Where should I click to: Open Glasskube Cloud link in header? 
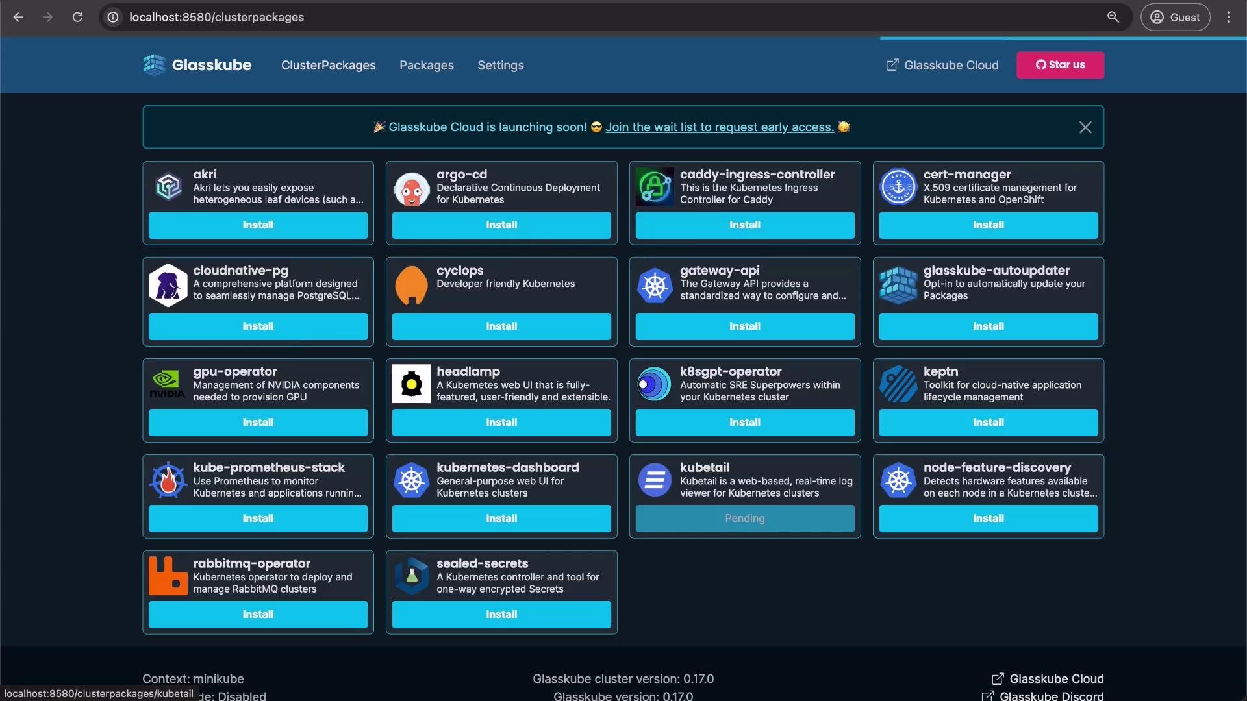[942, 65]
